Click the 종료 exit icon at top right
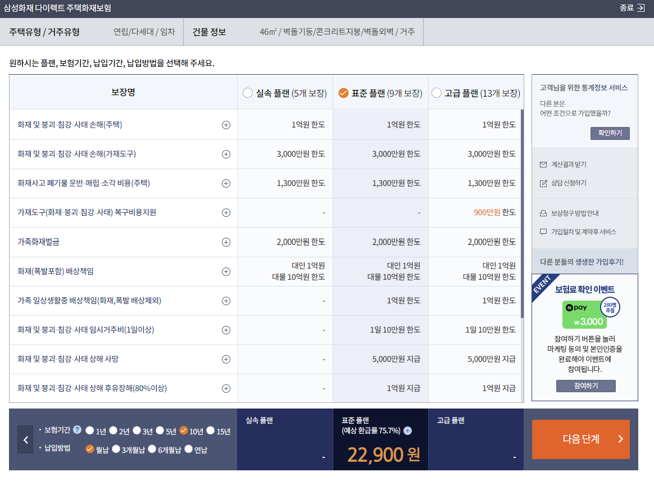654x481 pixels. coord(641,8)
